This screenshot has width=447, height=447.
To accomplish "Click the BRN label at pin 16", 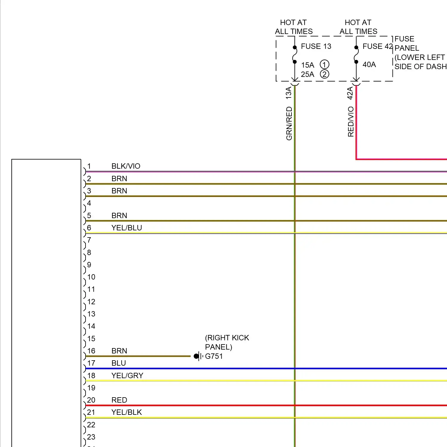I will pos(119,351).
